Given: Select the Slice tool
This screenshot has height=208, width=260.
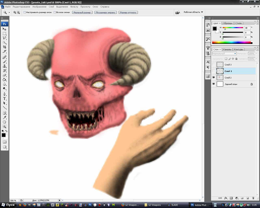Looking at the screenshot, I should pyautogui.click(x=4, y=51).
